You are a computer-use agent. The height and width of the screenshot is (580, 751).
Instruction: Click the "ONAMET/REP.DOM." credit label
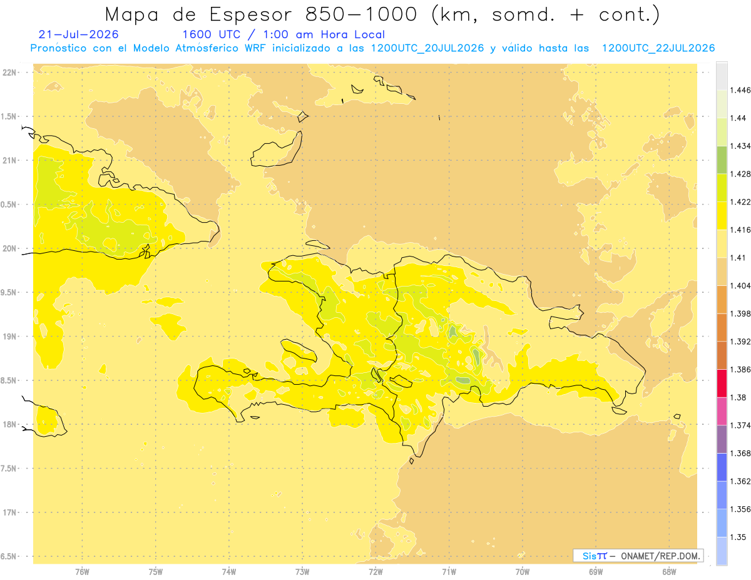pyautogui.click(x=662, y=556)
